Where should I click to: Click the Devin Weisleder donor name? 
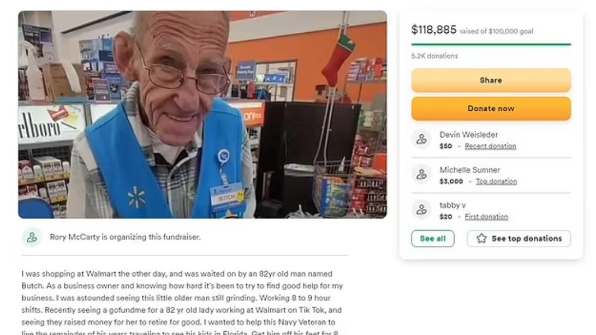[x=469, y=135]
